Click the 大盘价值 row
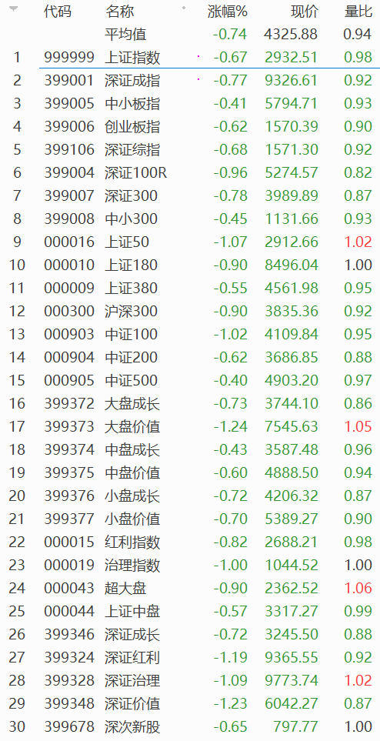380x741 pixels. (x=190, y=427)
